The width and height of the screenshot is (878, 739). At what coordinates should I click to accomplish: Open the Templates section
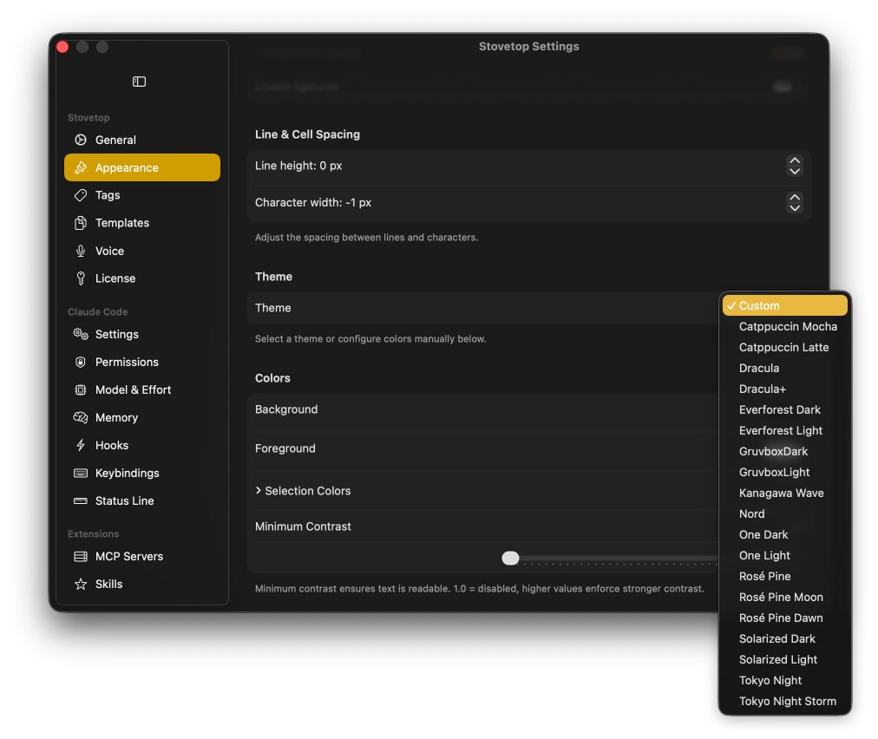click(x=142, y=223)
